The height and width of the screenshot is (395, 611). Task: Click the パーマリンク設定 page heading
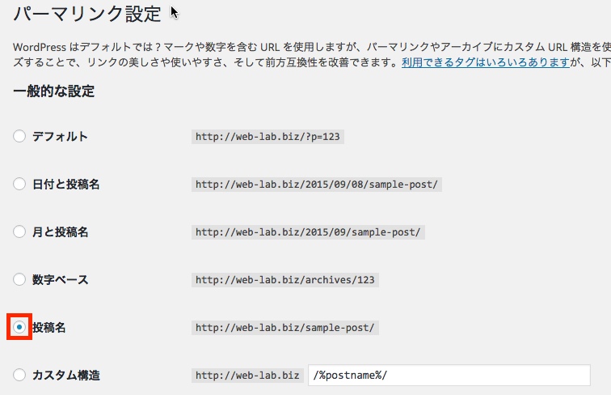tap(87, 14)
